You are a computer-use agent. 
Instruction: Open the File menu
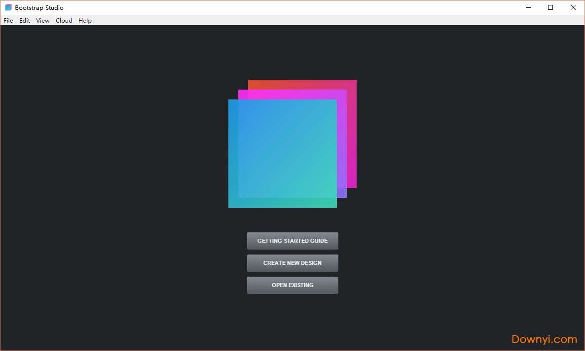coord(8,20)
